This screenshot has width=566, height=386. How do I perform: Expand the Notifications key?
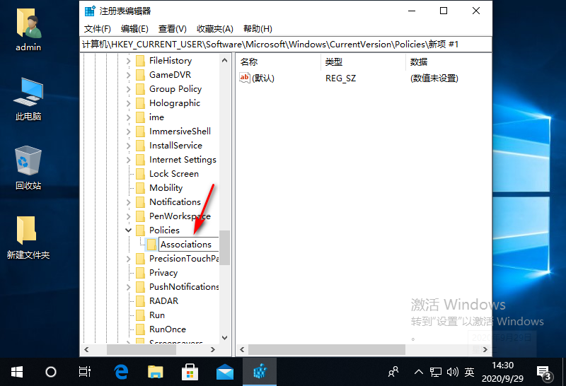coord(129,202)
